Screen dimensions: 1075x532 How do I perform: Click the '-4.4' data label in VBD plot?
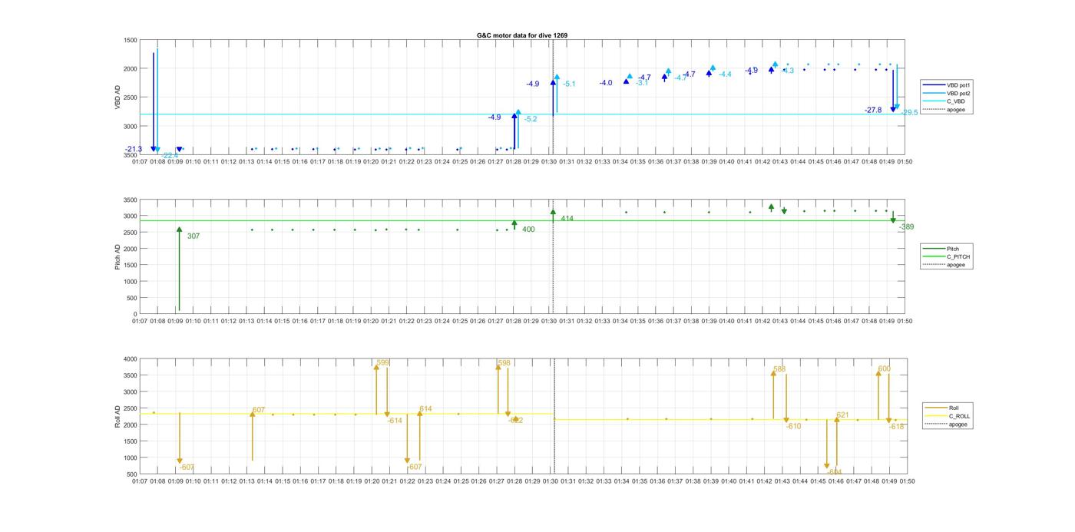point(725,74)
